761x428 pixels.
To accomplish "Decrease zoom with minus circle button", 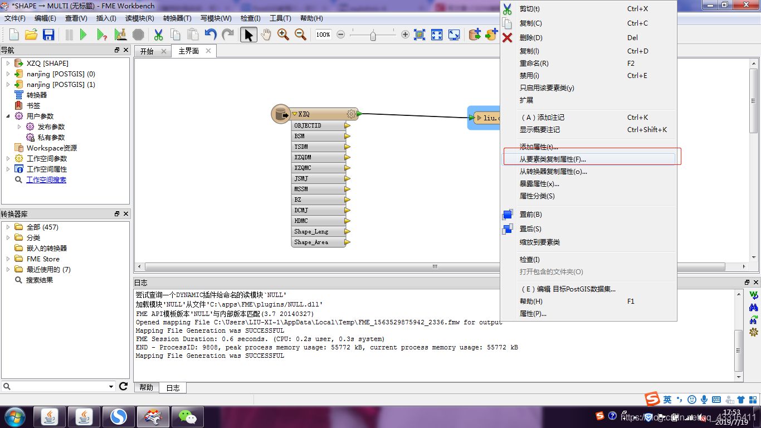I will [x=341, y=35].
